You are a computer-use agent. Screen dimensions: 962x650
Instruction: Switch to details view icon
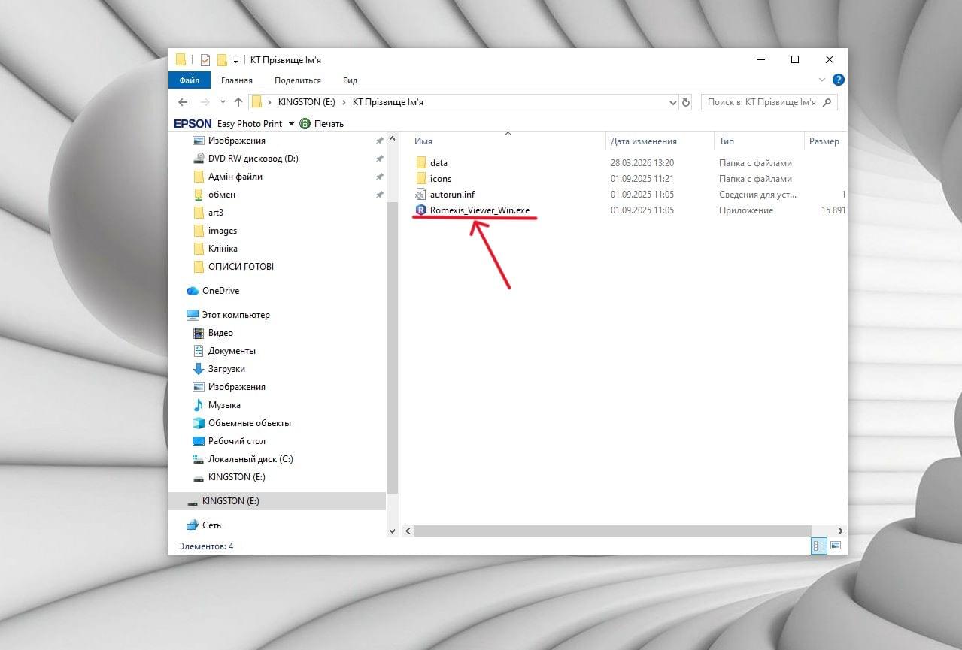coord(819,546)
